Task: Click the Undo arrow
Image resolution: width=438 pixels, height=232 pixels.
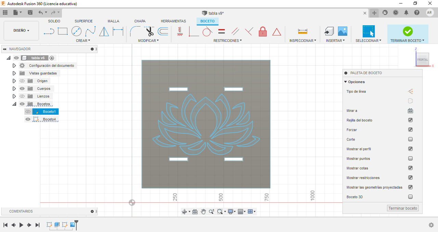Action: (41, 13)
